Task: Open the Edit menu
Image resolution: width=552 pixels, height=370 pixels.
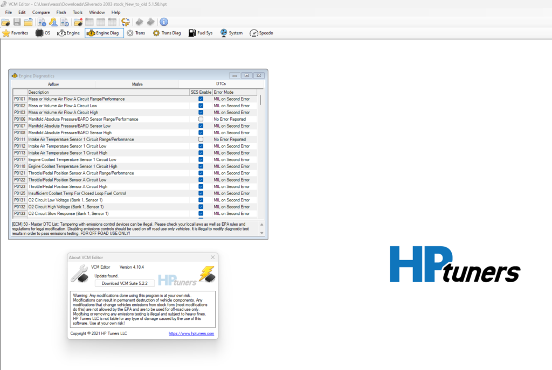Action: (x=22, y=12)
